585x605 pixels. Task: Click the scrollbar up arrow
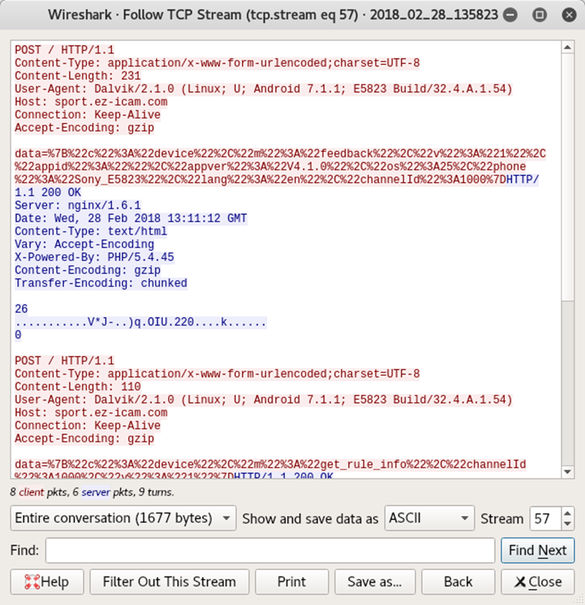(x=568, y=47)
